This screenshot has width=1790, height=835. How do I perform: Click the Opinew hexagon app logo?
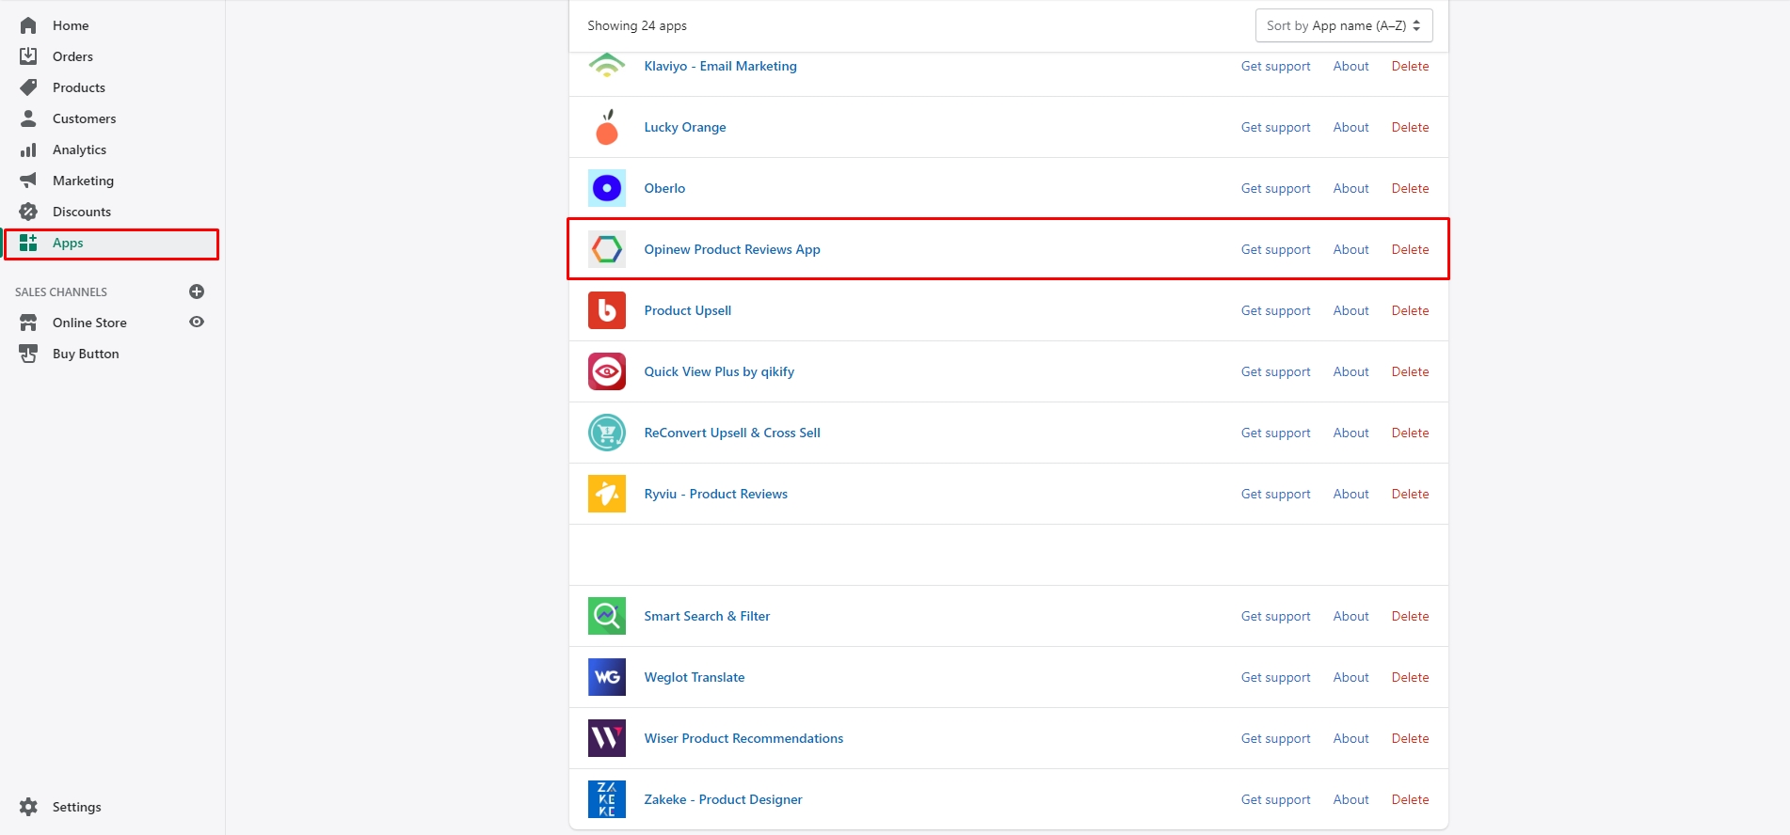click(x=607, y=249)
